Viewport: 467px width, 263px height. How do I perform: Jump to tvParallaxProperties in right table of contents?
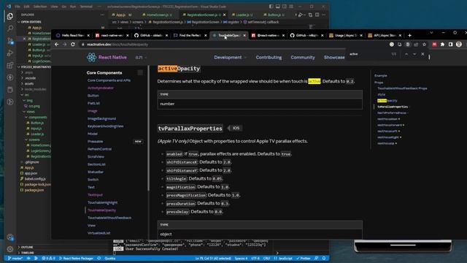pos(393,107)
